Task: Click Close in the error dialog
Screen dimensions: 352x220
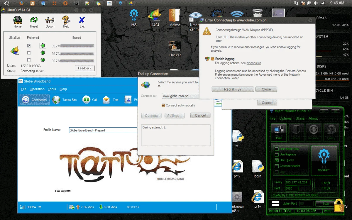Action: [266, 89]
